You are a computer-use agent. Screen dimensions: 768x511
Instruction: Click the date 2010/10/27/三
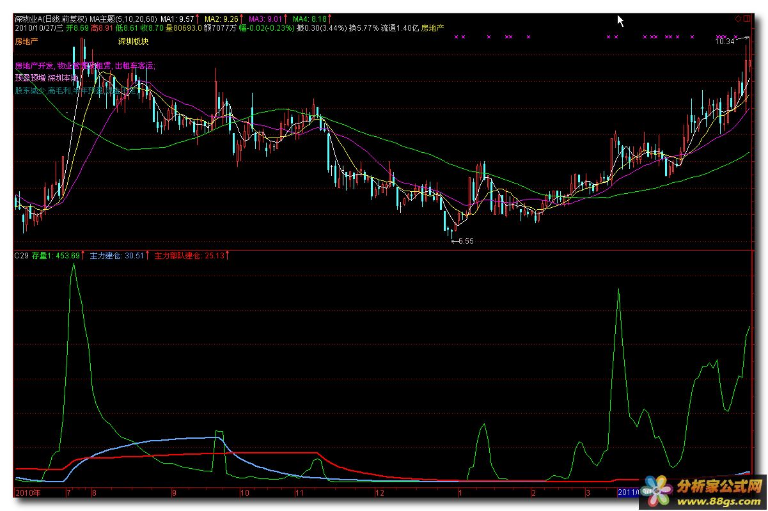tap(39, 28)
